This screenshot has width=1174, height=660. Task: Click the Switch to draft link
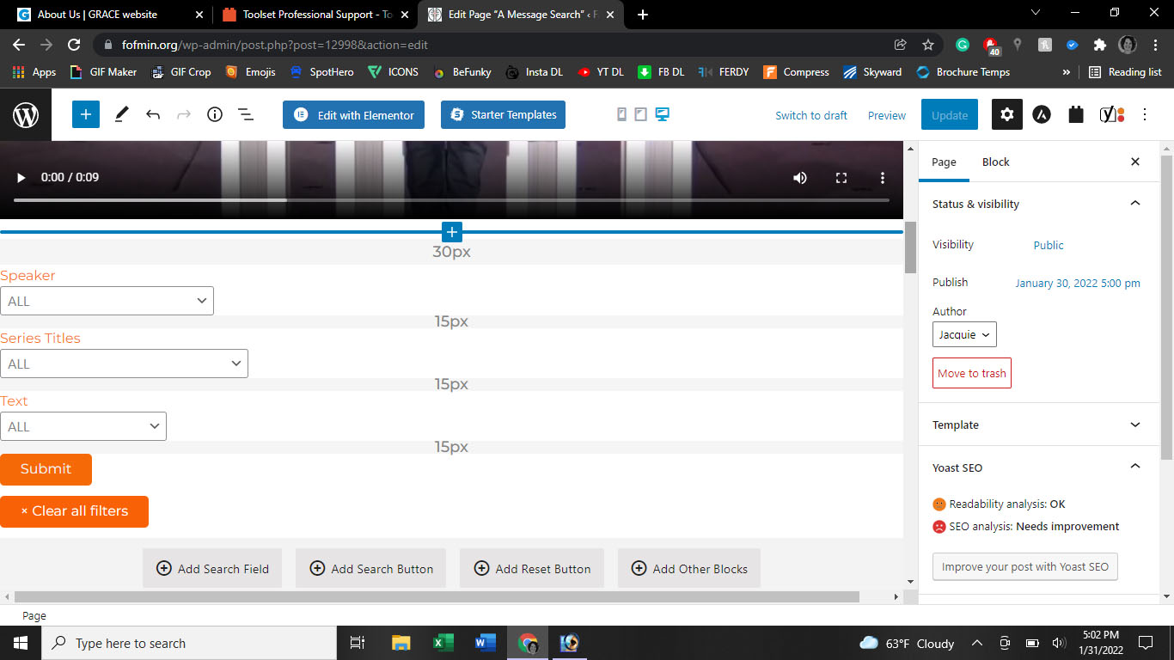[810, 115]
